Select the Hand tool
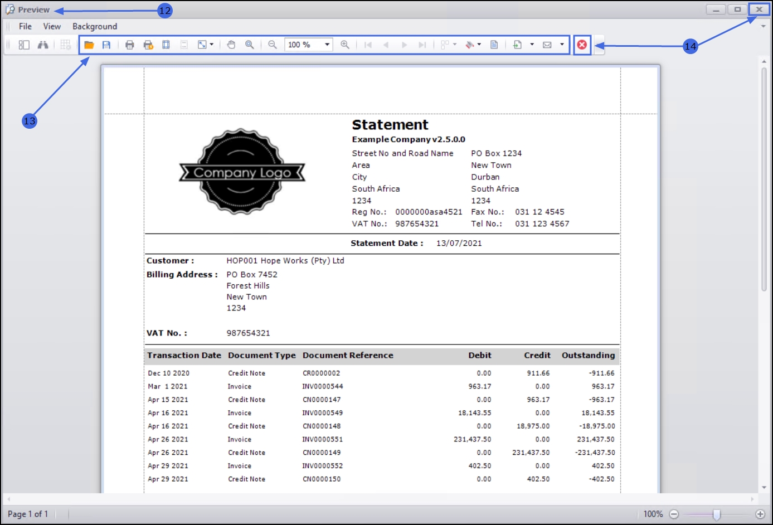Screen dimensions: 773x525 [231, 45]
